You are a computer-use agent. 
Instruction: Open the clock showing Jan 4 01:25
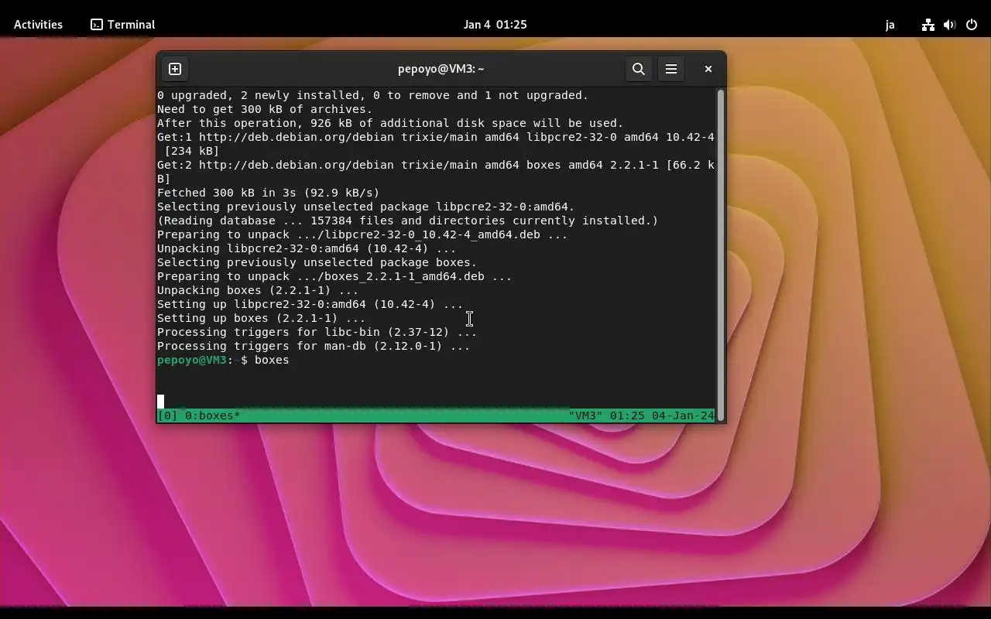(495, 25)
